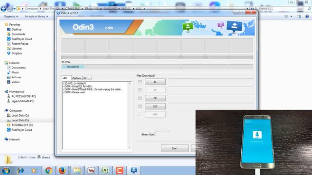Viewport: 312px width, 175px height.
Task: Open Firefox from the taskbar
Action: tap(62, 171)
